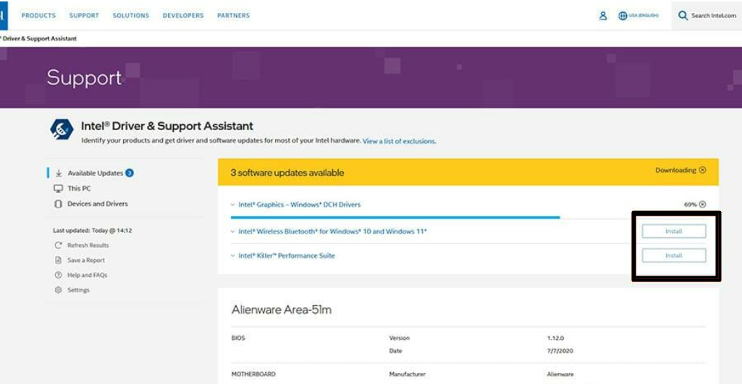
Task: Select Devices and Drivers in sidebar
Action: point(97,204)
